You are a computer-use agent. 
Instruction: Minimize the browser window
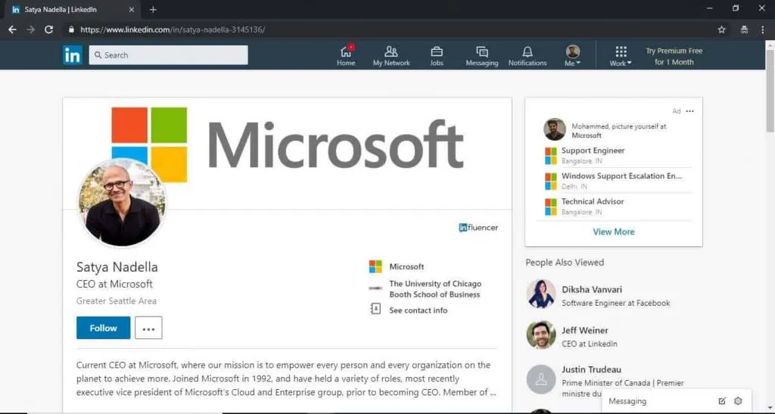[x=710, y=8]
